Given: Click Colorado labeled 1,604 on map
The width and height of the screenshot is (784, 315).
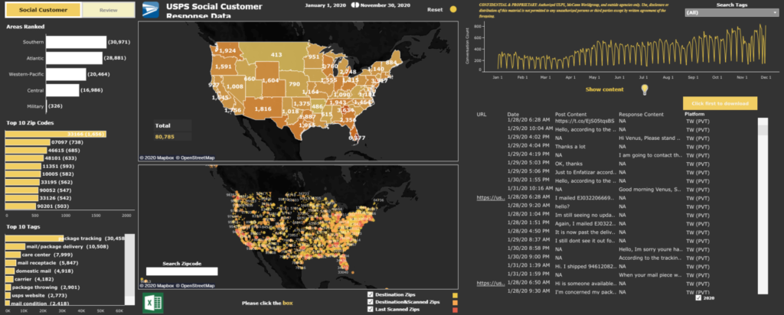Looking at the screenshot, I should click(270, 80).
